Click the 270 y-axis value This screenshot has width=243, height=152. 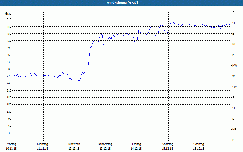pos(9,76)
